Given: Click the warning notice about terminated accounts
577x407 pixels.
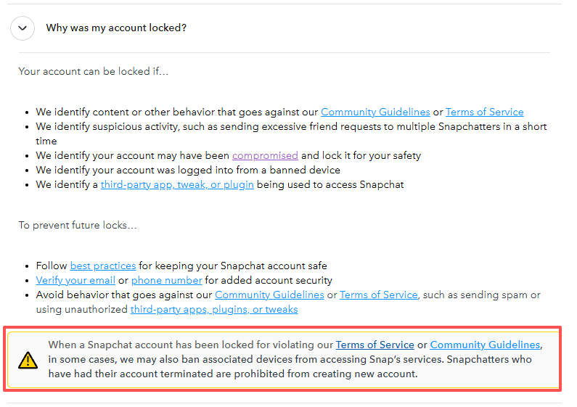Looking at the screenshot, I should tap(283, 360).
